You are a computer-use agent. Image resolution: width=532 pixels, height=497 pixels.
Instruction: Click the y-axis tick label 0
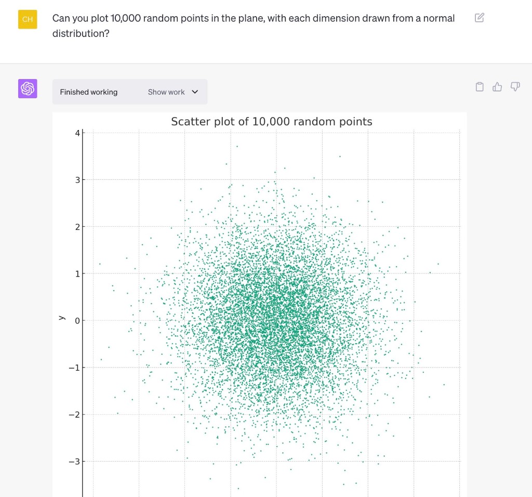(77, 321)
